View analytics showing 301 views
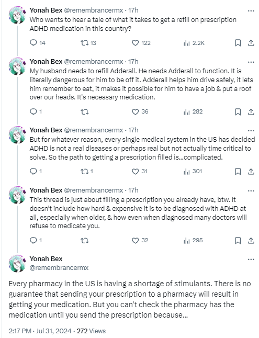The height and width of the screenshot is (338, 259). [x=193, y=172]
